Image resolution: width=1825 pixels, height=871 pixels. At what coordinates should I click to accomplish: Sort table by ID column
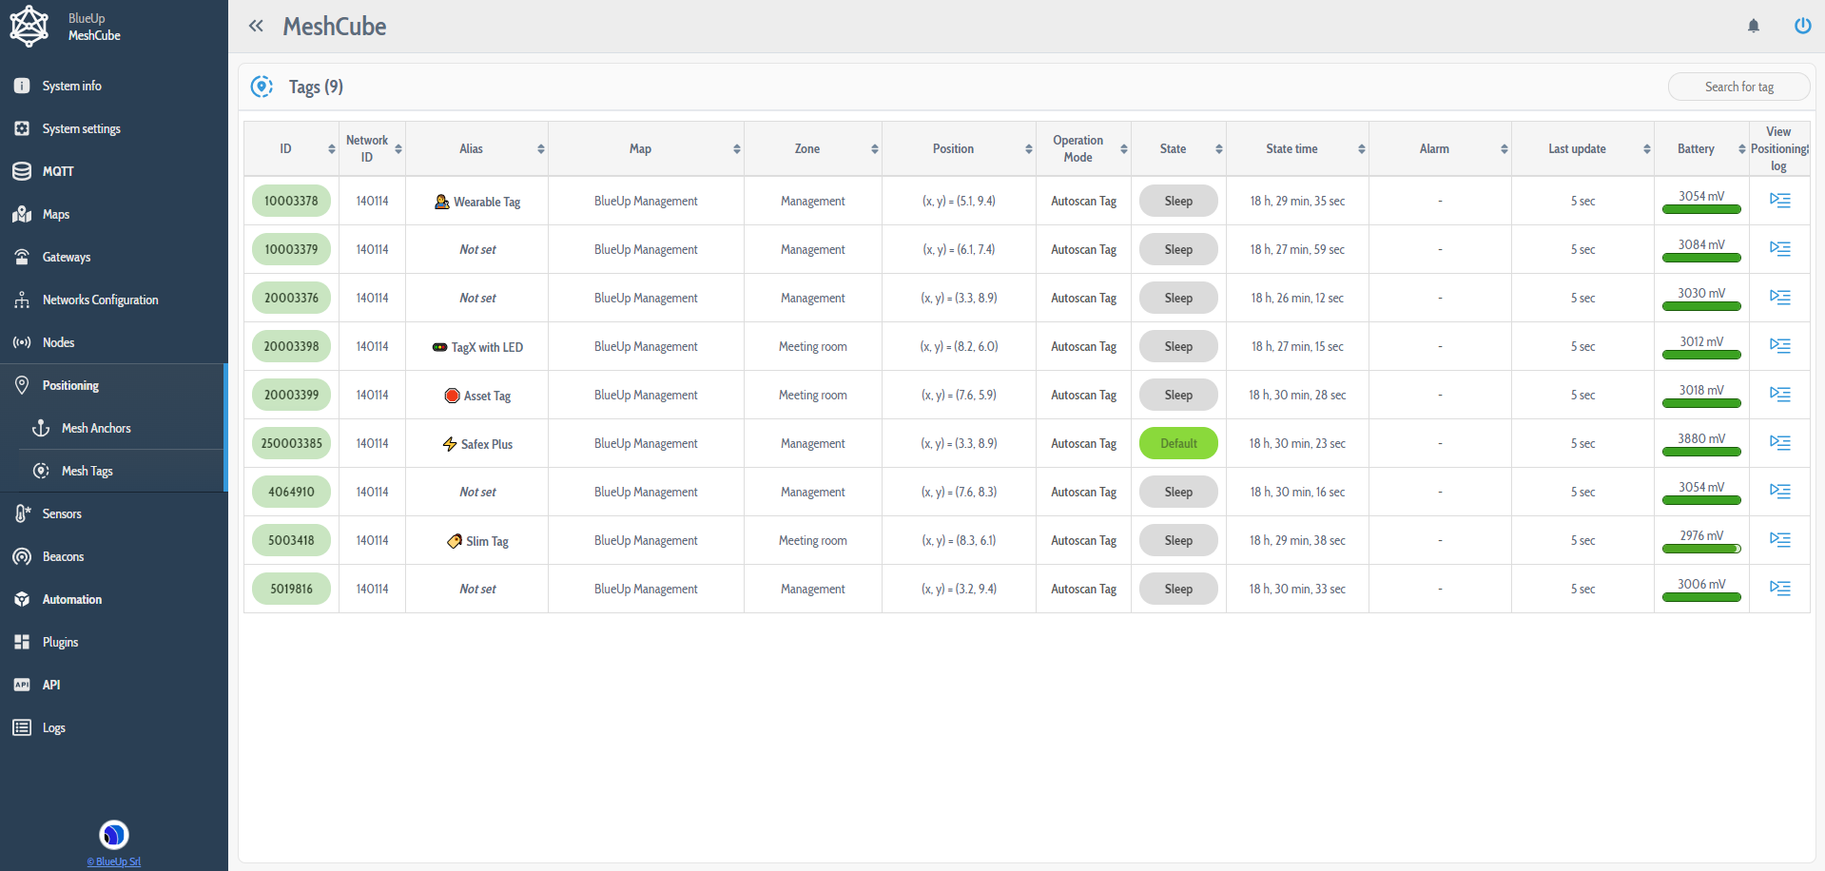click(x=331, y=149)
